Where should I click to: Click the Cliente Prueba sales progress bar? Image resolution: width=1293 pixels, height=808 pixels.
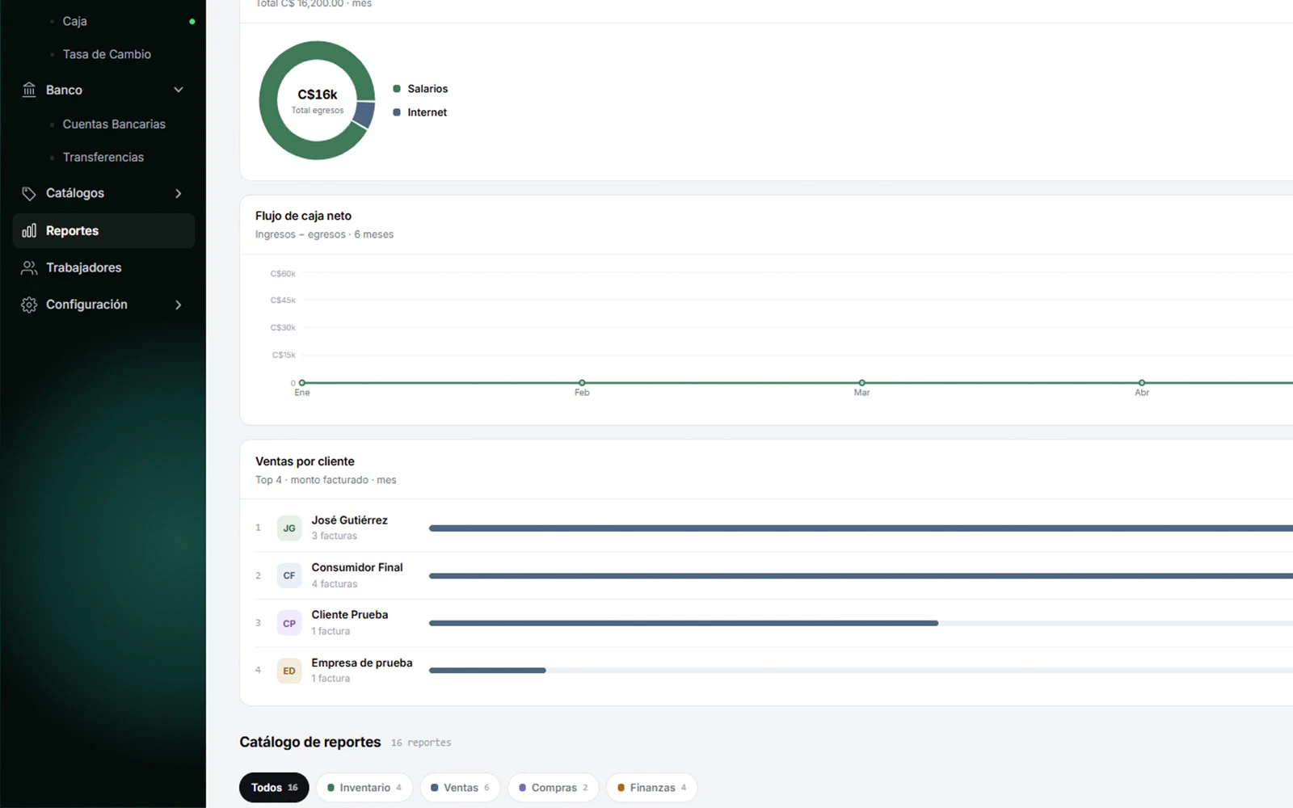click(861, 623)
